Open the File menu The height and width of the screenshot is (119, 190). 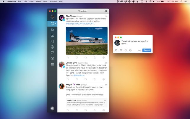20,1
